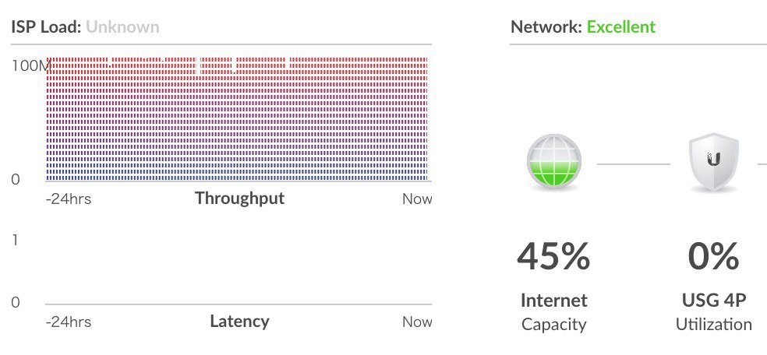Open the USG 4P Utilization label
The width and height of the screenshot is (767, 355).
[714, 312]
